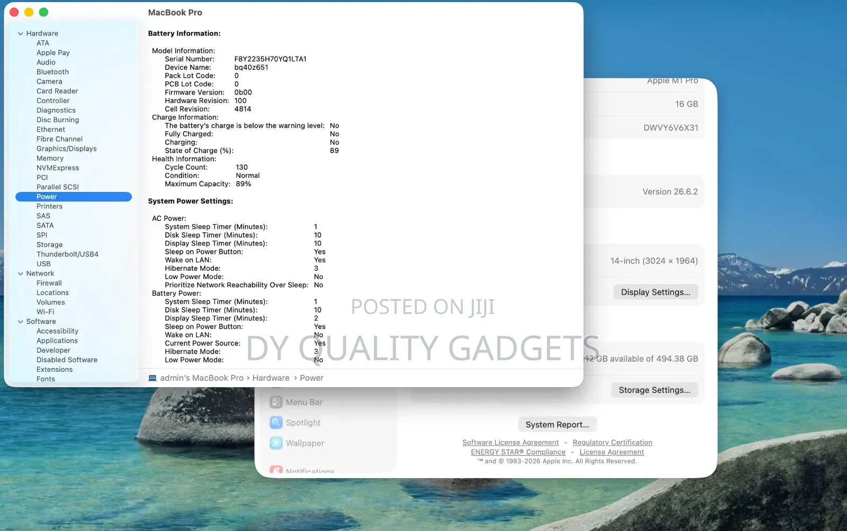The height and width of the screenshot is (531, 847).
Task: Click Display Settings button
Action: pyautogui.click(x=655, y=292)
